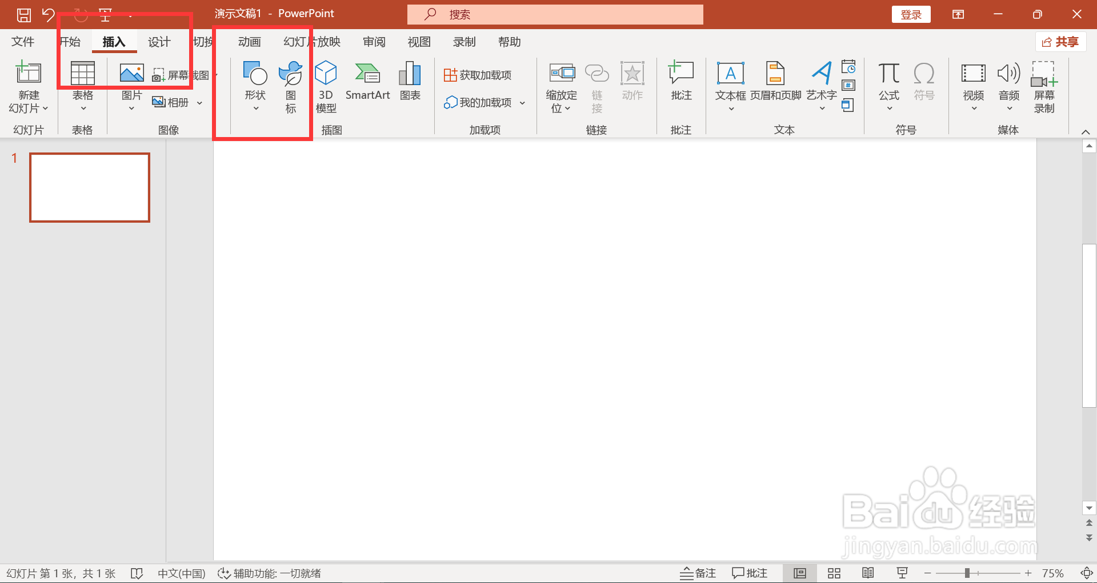Switch to View (视图) tab
Viewport: 1097px width, 583px height.
click(419, 42)
